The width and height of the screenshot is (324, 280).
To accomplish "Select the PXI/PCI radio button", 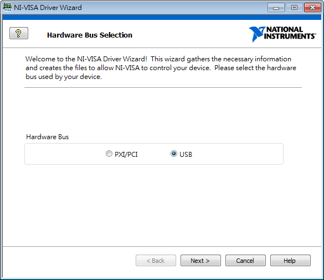I will 109,154.
